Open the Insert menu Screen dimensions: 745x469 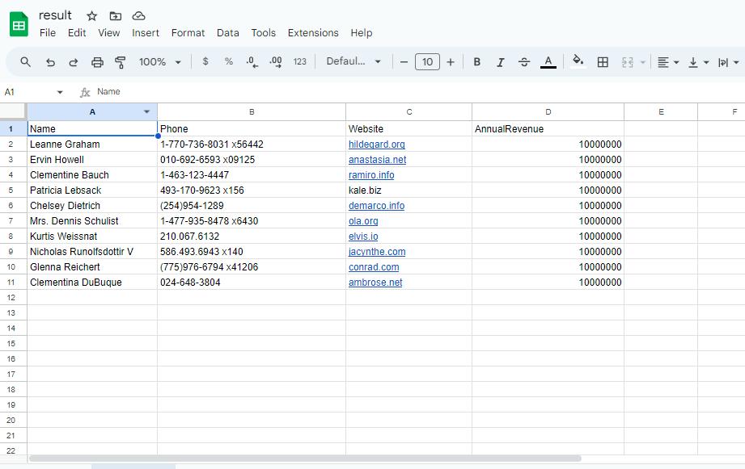click(146, 33)
